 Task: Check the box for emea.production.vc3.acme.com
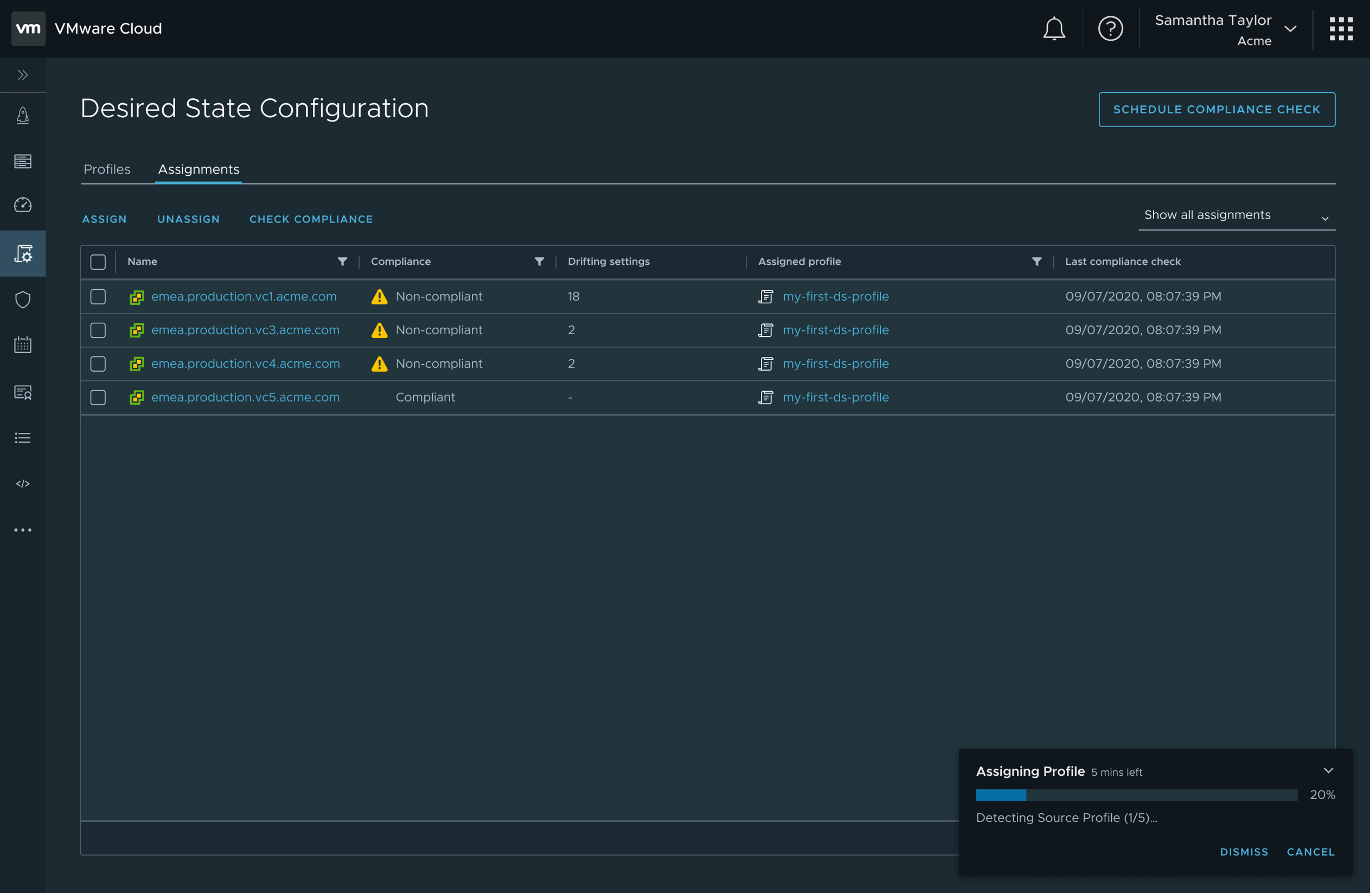click(98, 330)
